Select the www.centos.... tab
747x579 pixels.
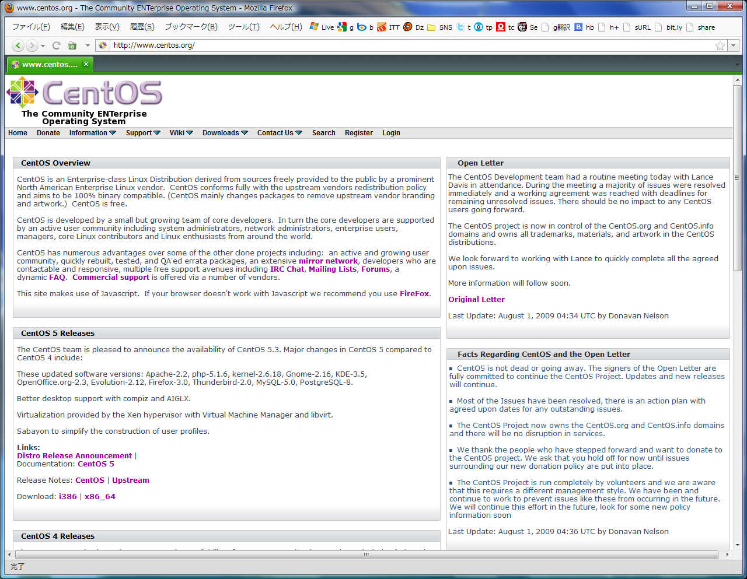(x=50, y=64)
